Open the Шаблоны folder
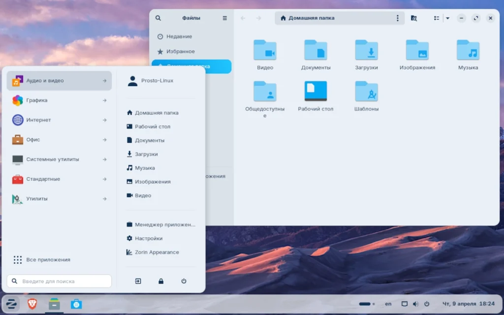 coord(366,96)
